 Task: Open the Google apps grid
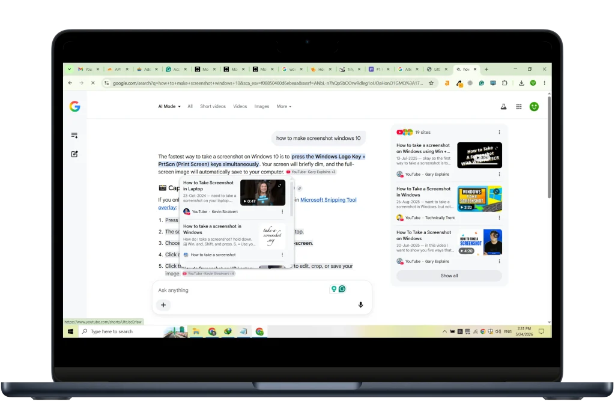(519, 107)
